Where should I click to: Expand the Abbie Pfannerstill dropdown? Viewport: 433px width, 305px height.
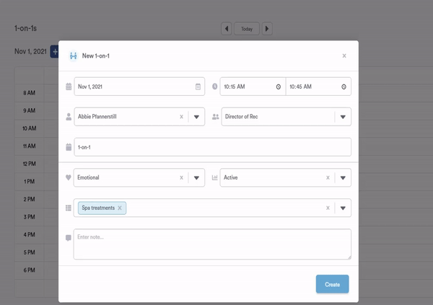pyautogui.click(x=196, y=117)
